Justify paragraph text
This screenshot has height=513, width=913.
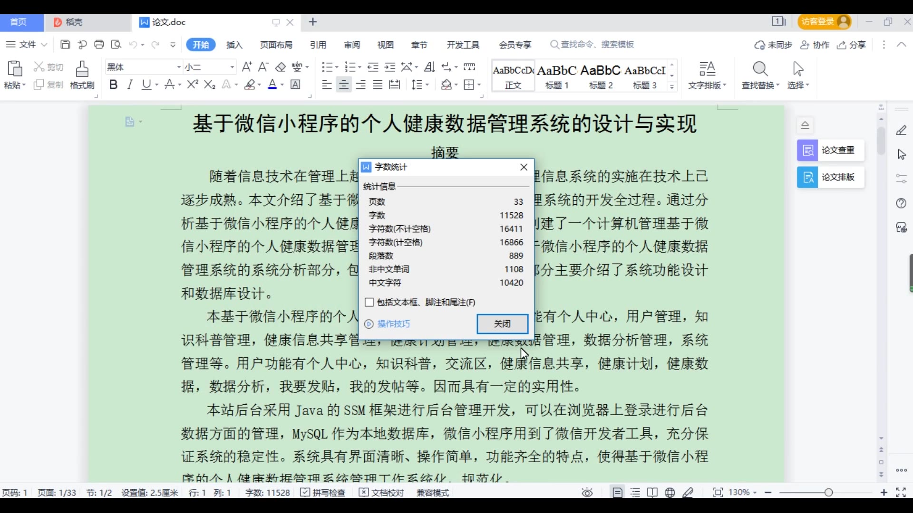click(x=378, y=85)
